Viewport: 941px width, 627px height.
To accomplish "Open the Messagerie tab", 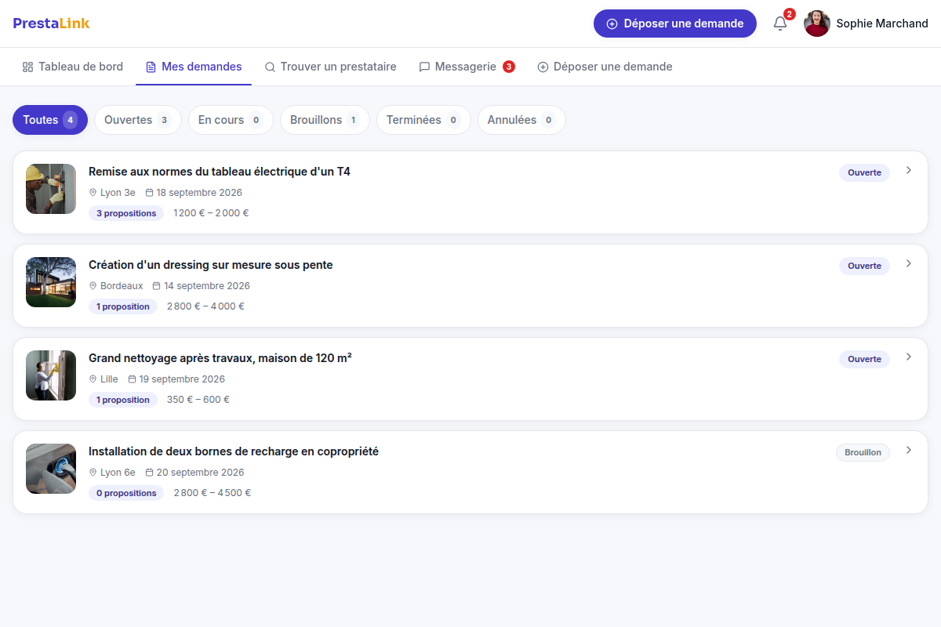I will pos(467,67).
